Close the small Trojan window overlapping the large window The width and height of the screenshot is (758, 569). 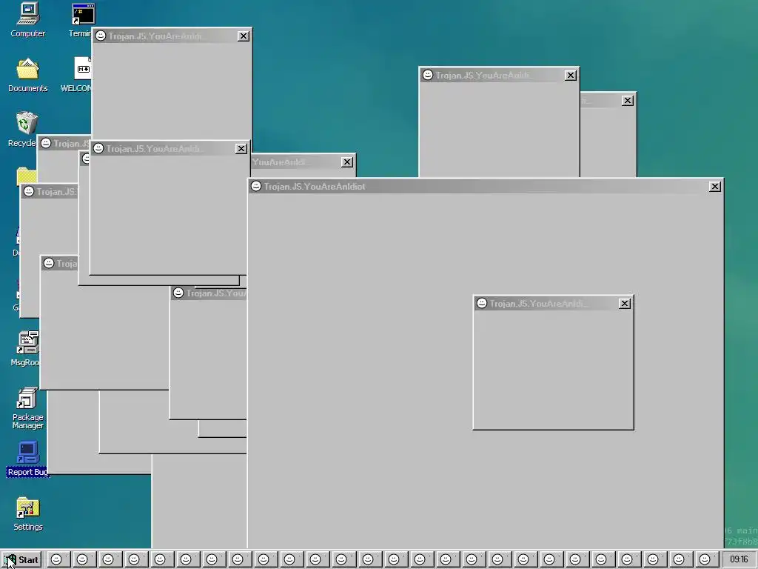coord(625,303)
